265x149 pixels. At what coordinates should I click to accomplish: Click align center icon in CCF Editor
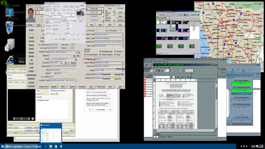pyautogui.click(x=188, y=77)
